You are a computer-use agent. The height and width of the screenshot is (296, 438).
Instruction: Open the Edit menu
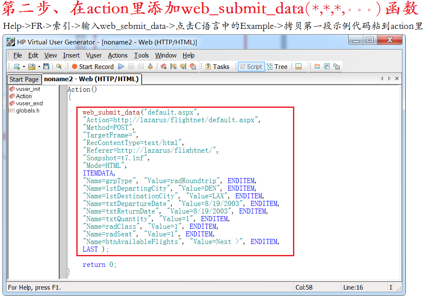coord(33,55)
